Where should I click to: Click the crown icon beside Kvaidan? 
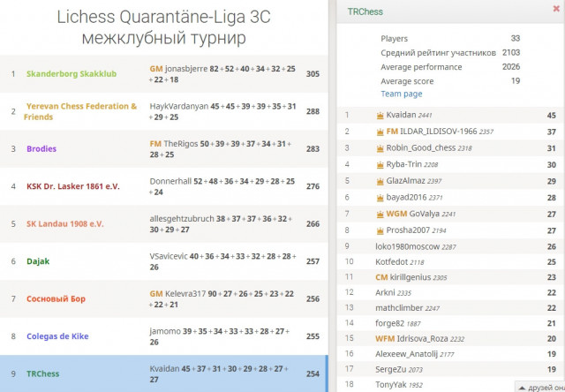380,116
